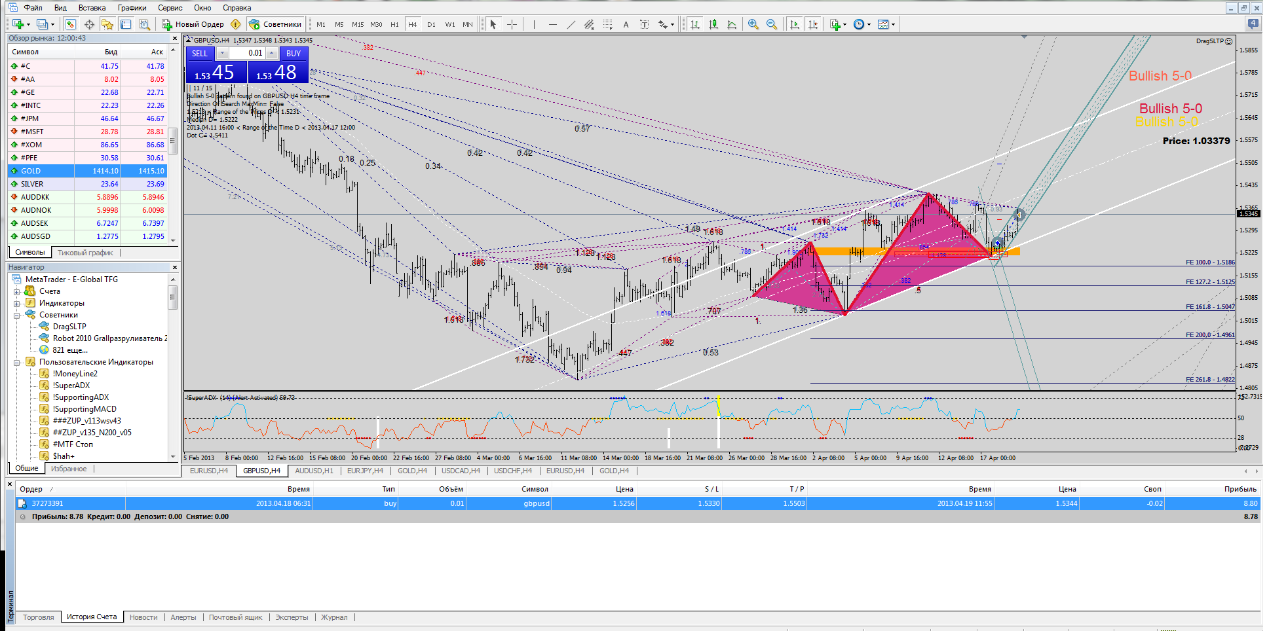Screen dimensions: 1269x631
Task: Click the Новый Ордер button
Action: tap(193, 24)
